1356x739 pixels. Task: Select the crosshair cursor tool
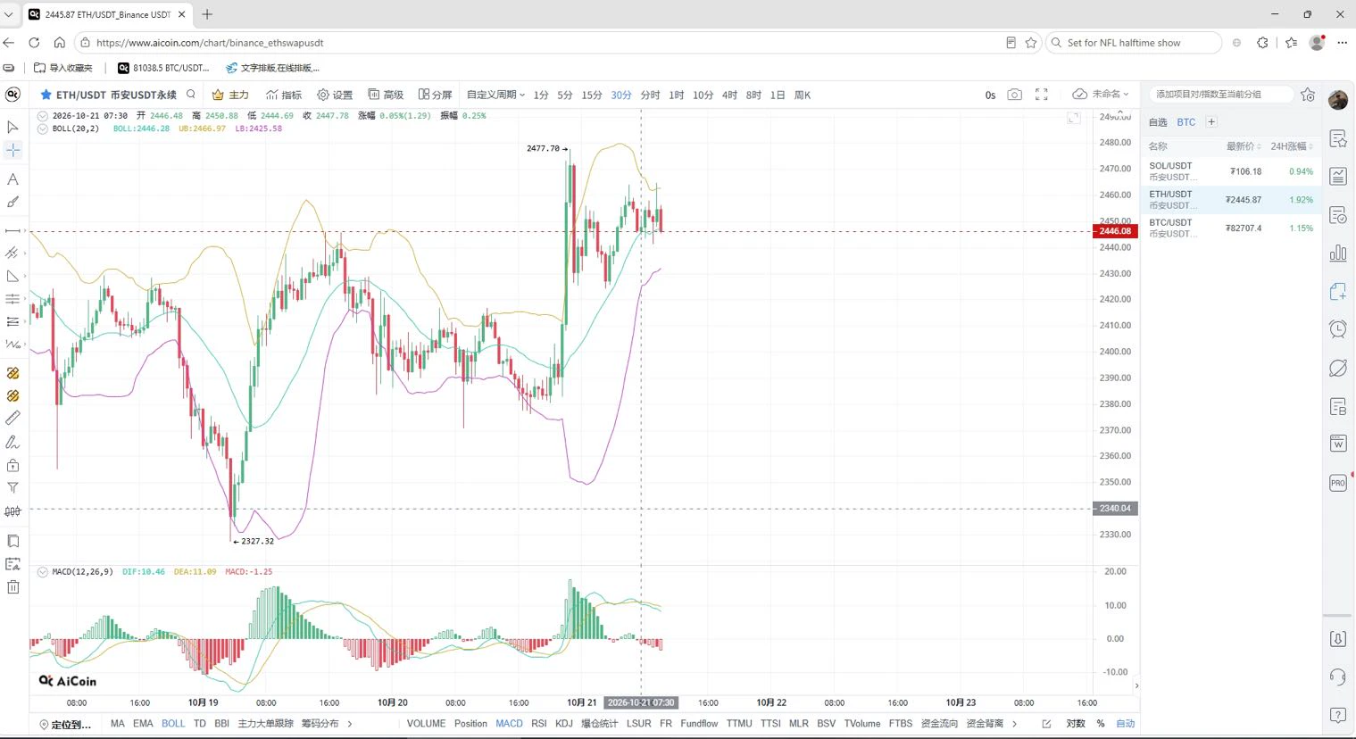(13, 150)
